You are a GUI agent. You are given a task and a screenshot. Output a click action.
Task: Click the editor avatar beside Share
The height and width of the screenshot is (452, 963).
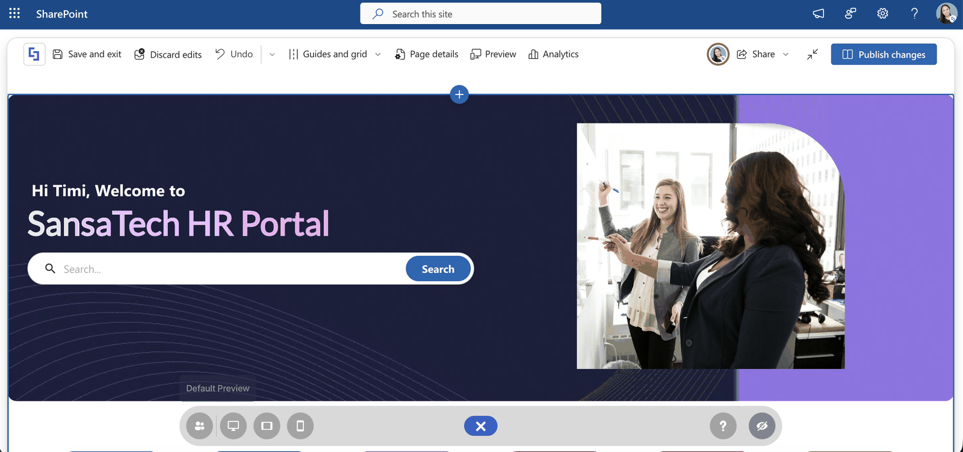(718, 54)
